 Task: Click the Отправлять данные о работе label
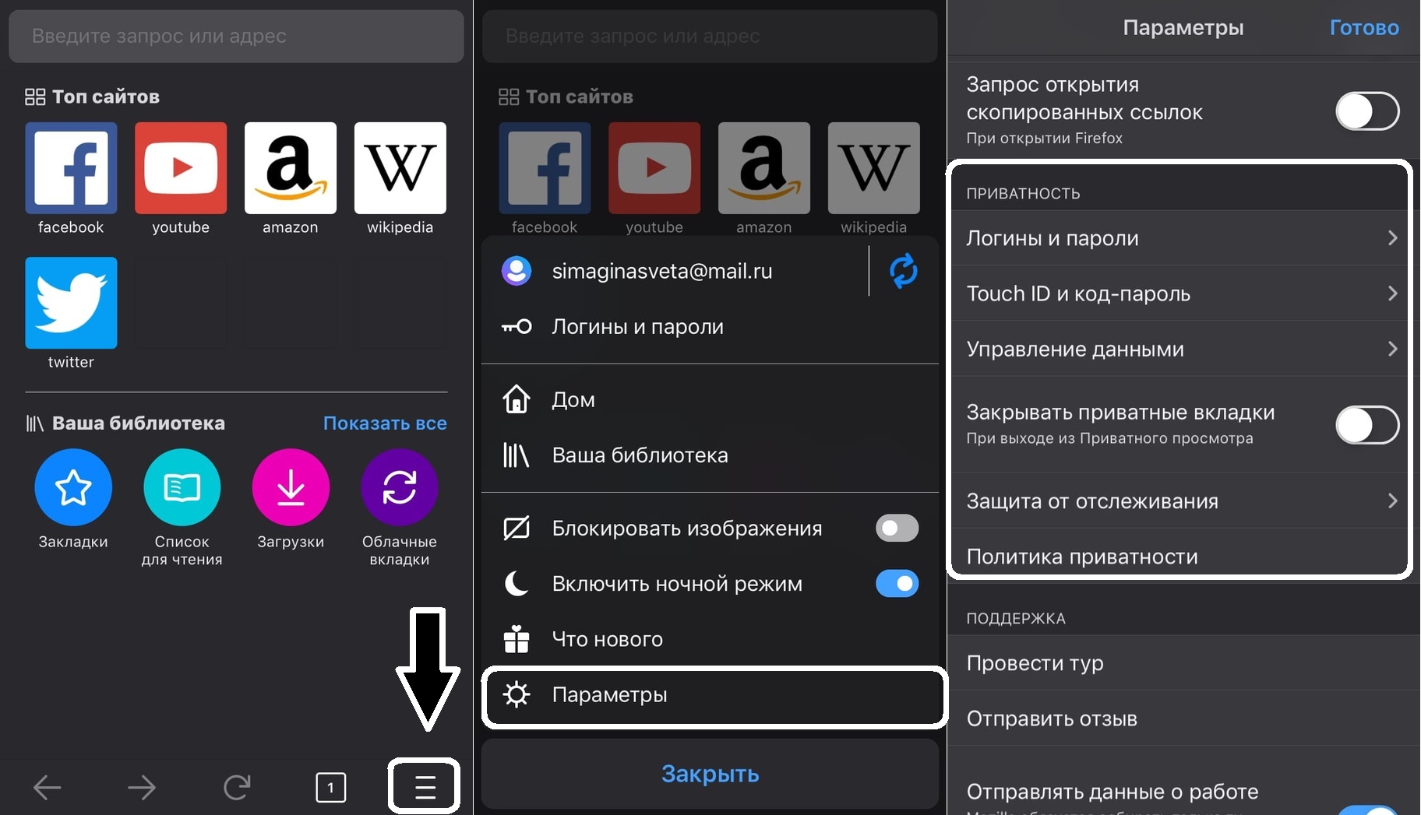pyautogui.click(x=1112, y=792)
